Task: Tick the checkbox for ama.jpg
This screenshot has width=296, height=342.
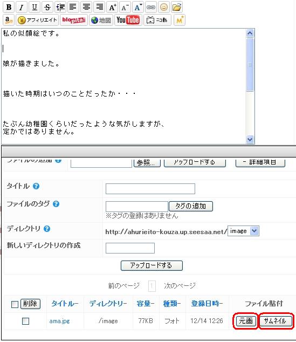Action: pos(25,321)
